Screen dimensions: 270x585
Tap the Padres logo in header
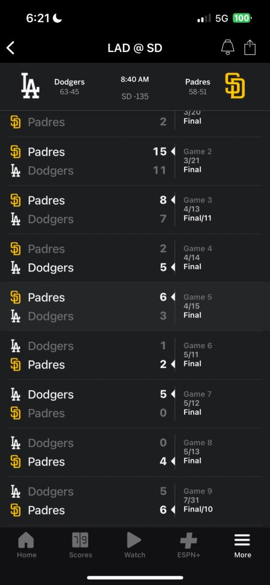tap(235, 86)
